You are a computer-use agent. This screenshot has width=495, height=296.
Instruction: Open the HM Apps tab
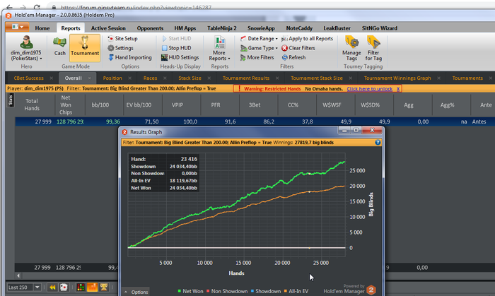click(185, 28)
